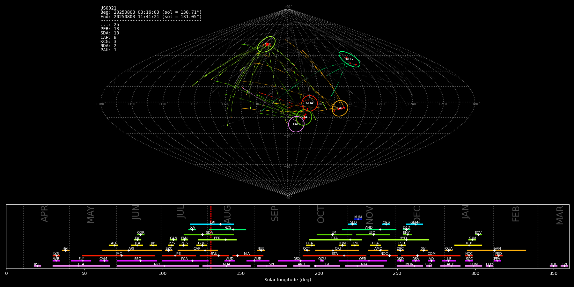Click the CAP orange bar in the timeline

[x=198, y=250]
